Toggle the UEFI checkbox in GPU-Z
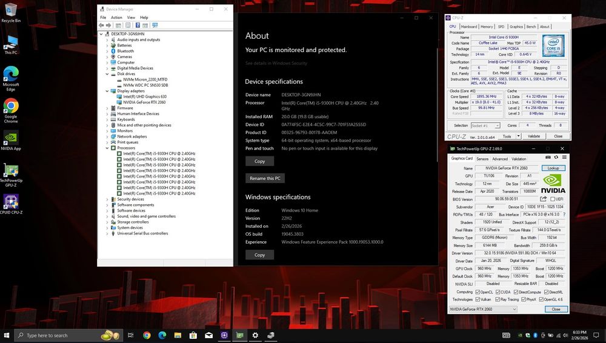 click(552, 199)
